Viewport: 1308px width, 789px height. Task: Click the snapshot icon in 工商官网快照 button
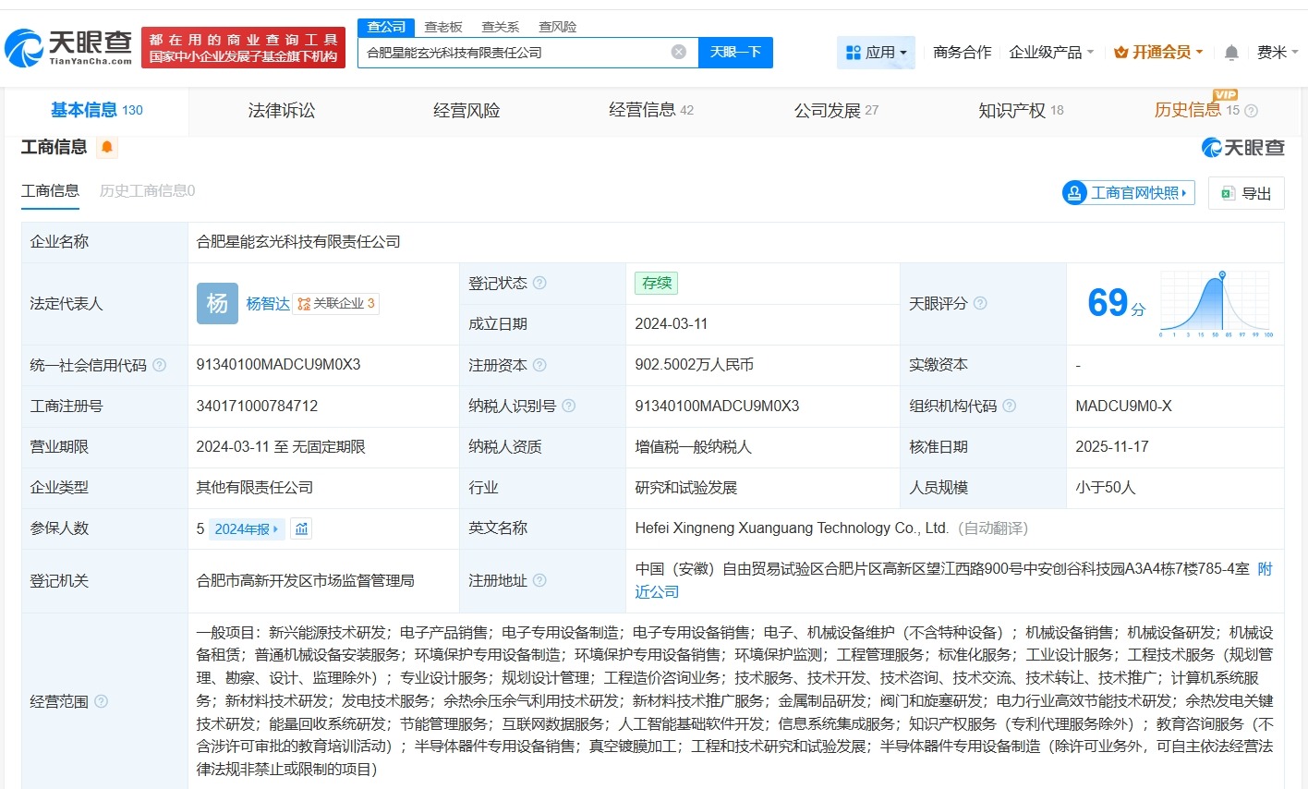(1074, 192)
